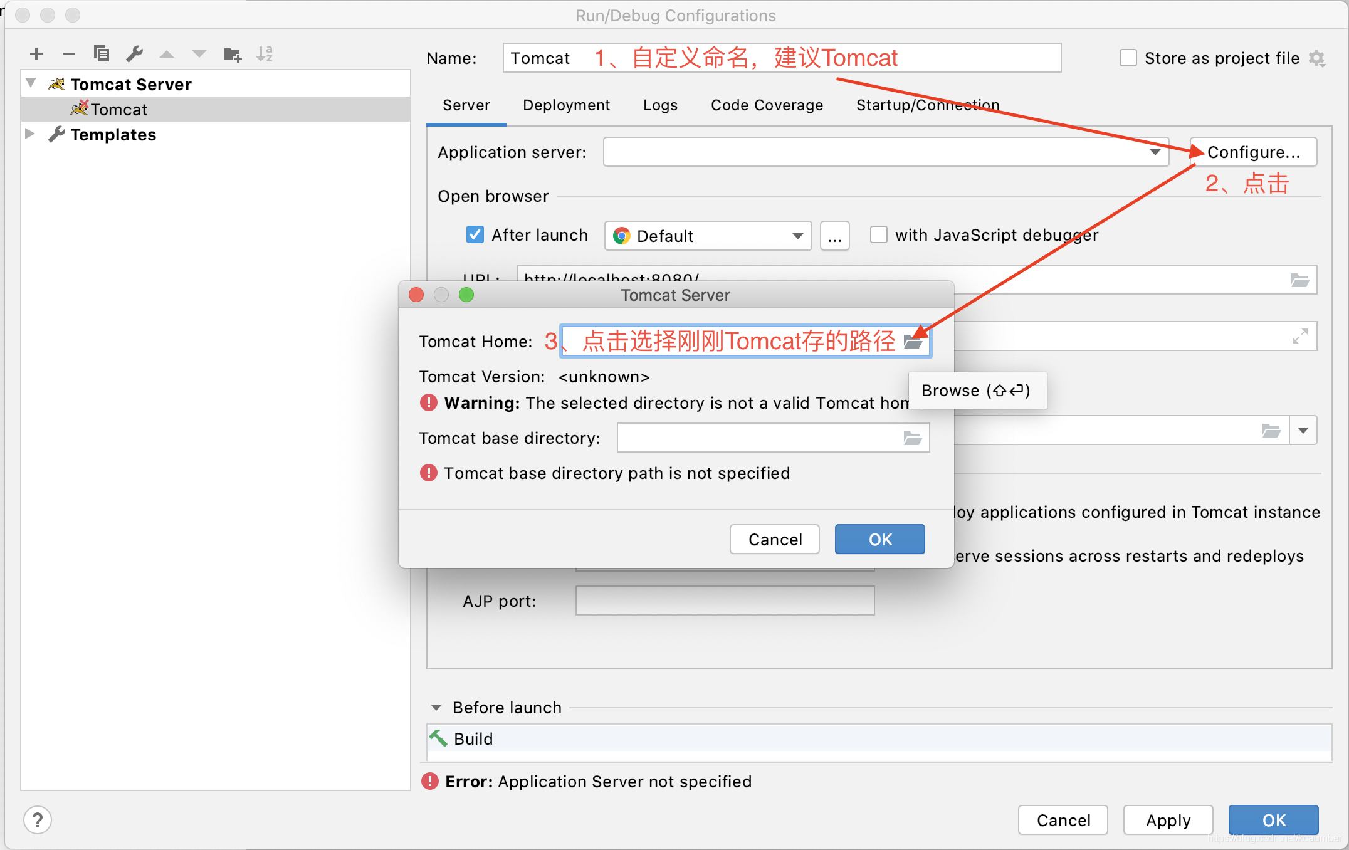Click folder icon in JRE field
This screenshot has height=850, width=1349.
(1271, 431)
